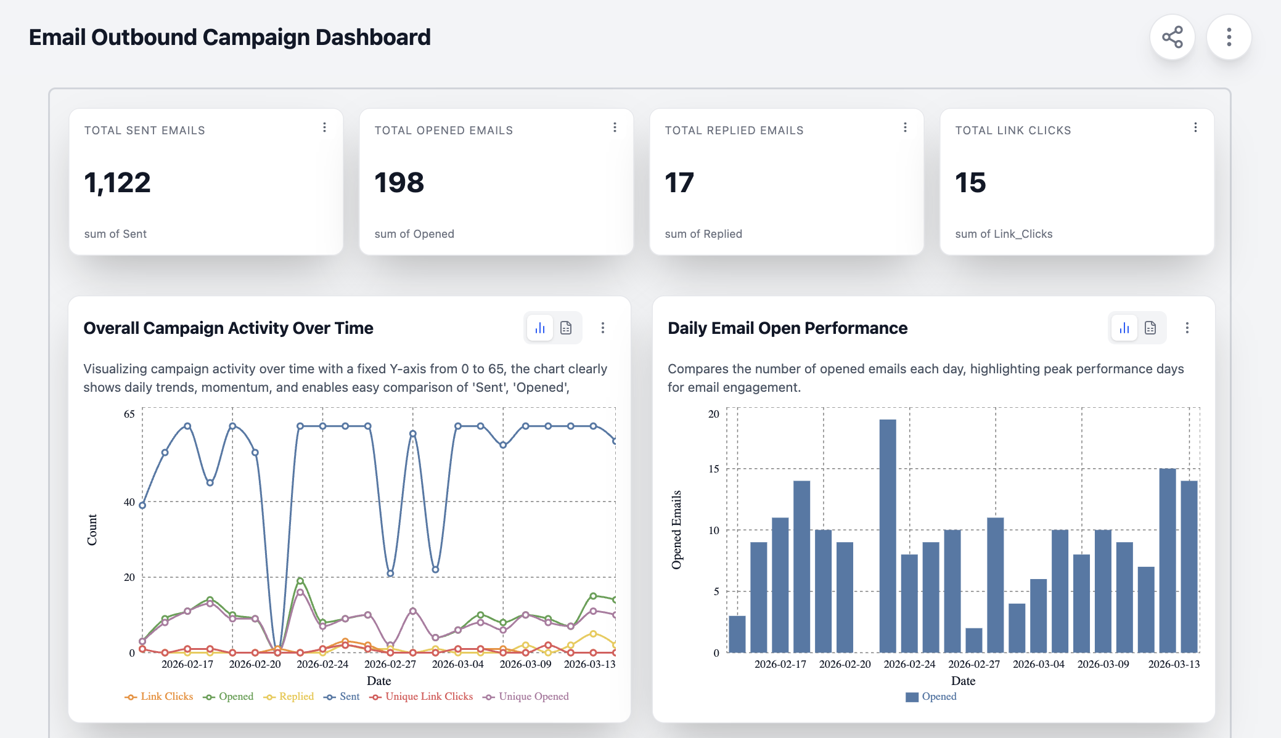Switch Overall Campaign Activity to chart view
This screenshot has width=1281, height=738.
540,328
